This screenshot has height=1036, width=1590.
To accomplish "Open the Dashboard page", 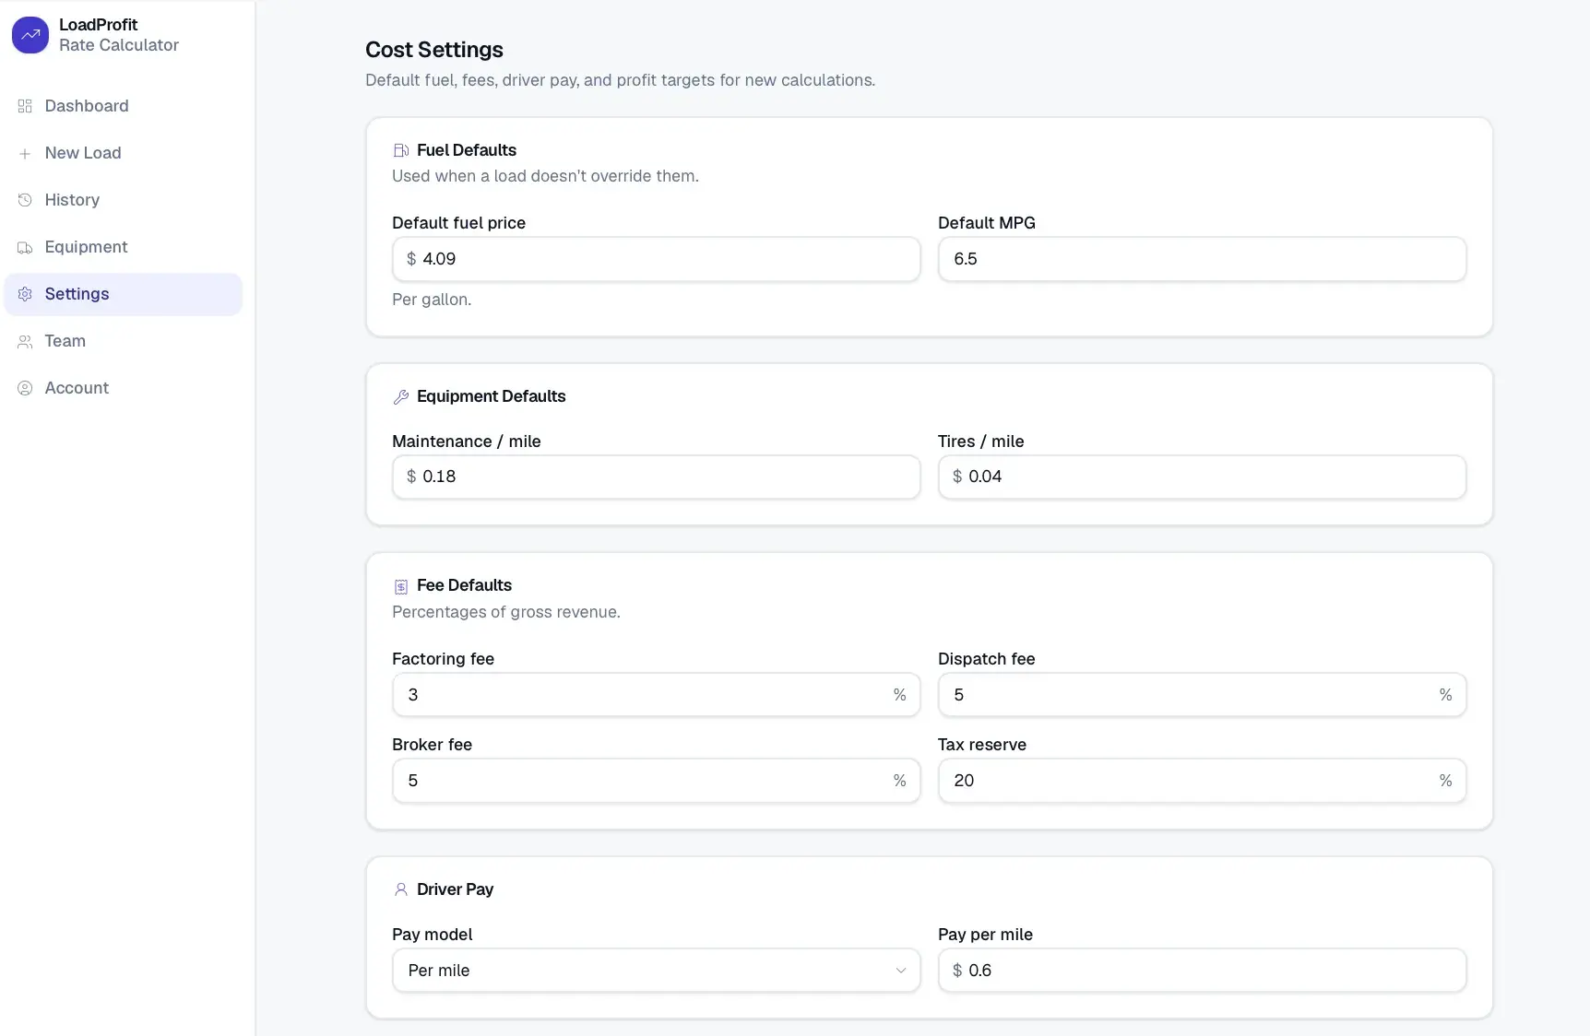I will 124,106.
